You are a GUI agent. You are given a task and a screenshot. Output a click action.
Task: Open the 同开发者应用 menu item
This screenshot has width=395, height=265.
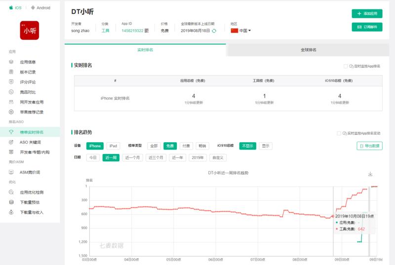point(32,102)
